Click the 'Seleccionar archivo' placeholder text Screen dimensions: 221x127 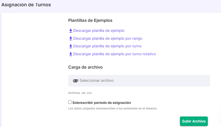[x=97, y=80]
